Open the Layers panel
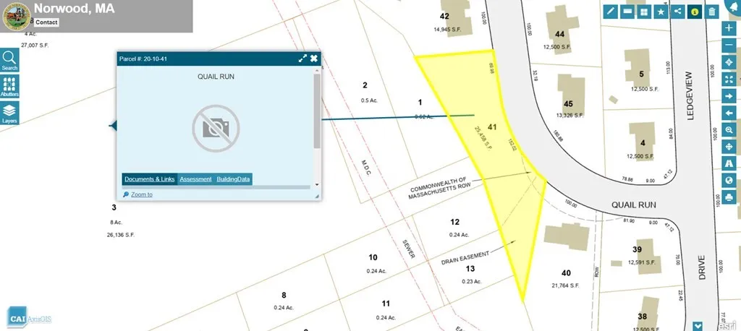 click(9, 113)
